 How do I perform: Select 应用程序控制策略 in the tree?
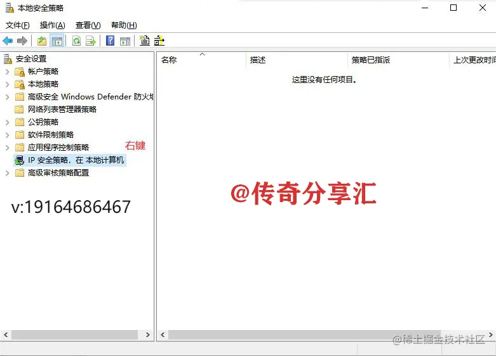click(x=58, y=148)
